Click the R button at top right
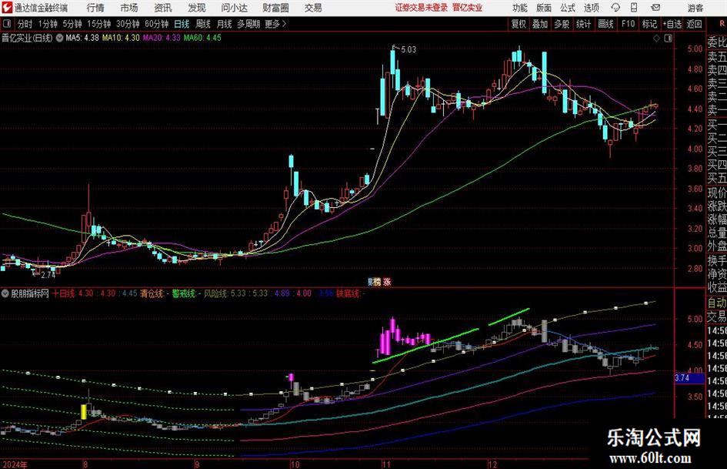Viewport: 727px width, 469px height. click(722, 24)
